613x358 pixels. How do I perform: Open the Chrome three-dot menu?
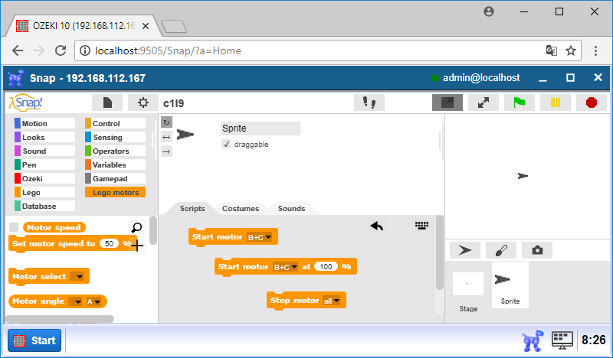point(595,50)
